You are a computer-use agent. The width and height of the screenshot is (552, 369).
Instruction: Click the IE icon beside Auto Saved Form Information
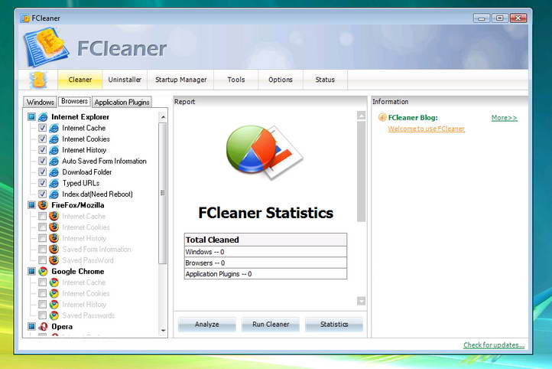(54, 162)
